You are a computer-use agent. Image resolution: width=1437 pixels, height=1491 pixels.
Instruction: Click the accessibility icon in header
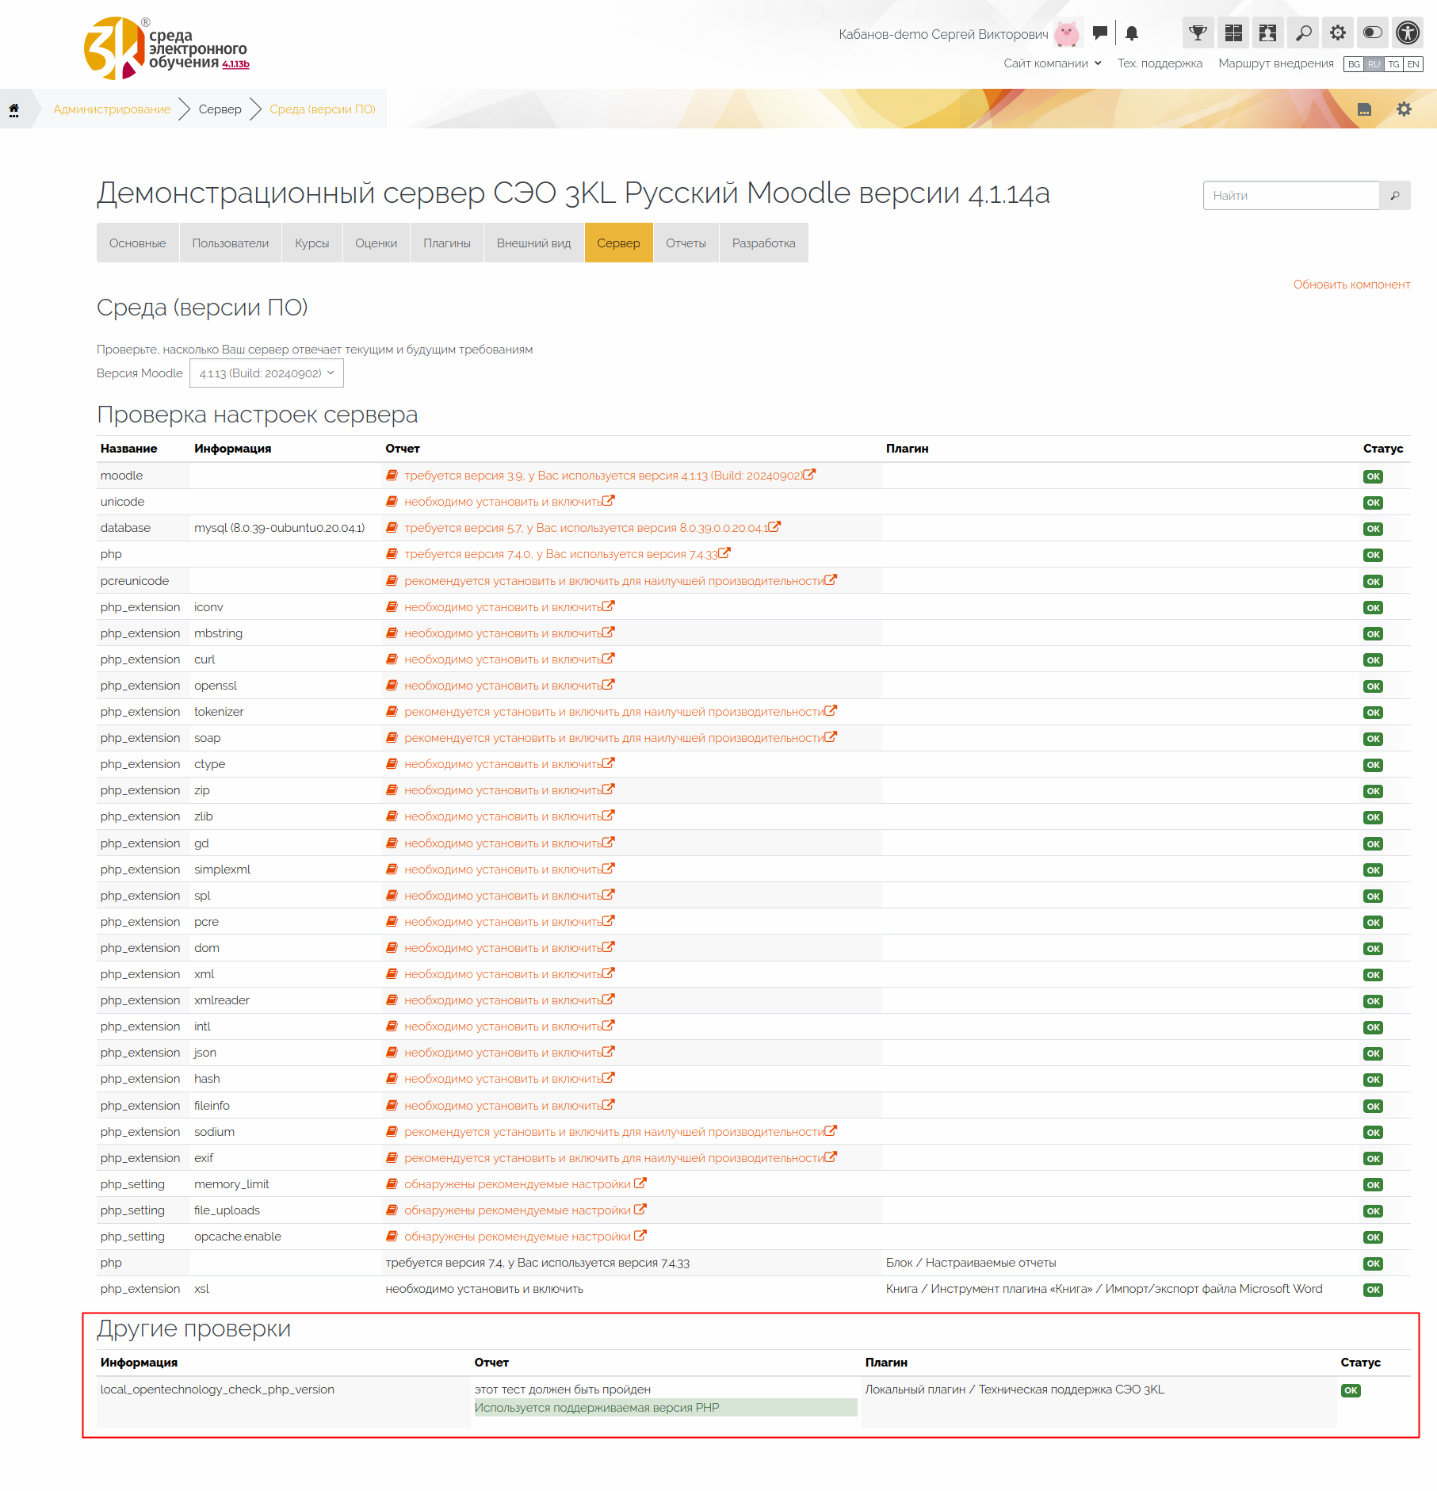(1408, 33)
